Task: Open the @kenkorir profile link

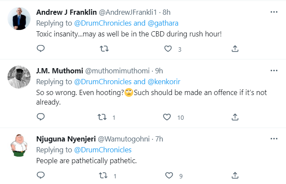Action: (x=163, y=82)
